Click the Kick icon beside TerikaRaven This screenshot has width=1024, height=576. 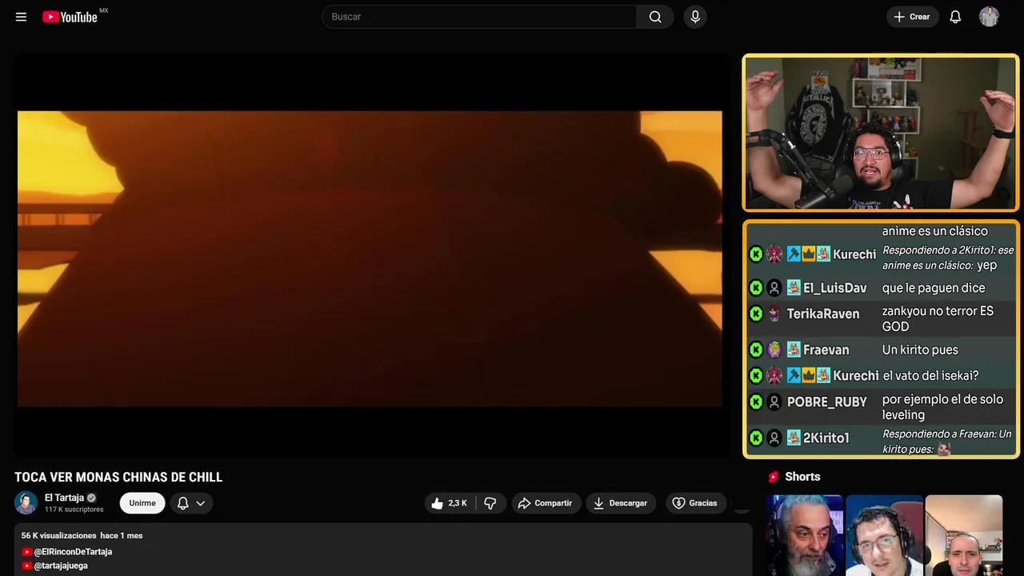756,314
